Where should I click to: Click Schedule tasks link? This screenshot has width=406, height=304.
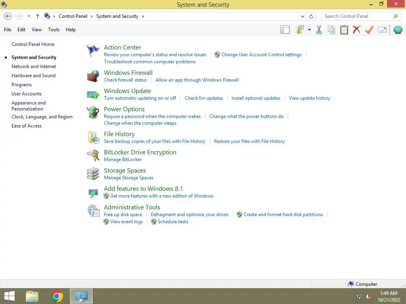(x=173, y=222)
